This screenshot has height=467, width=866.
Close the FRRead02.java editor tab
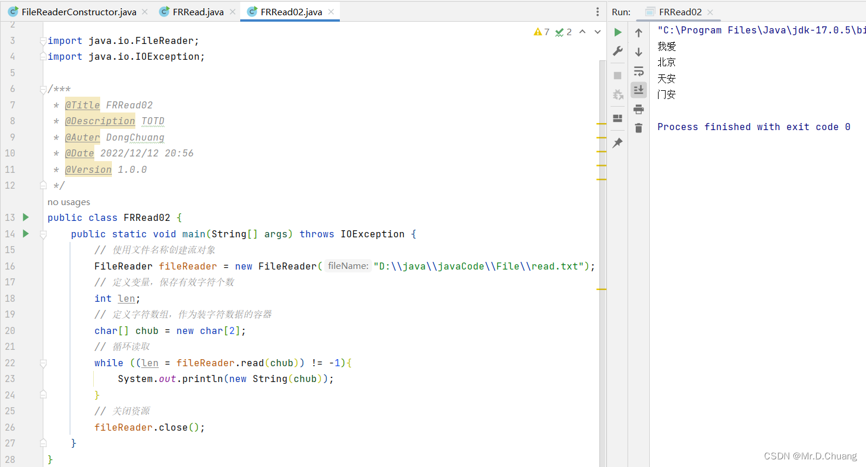(331, 12)
